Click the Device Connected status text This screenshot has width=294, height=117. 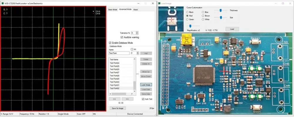(x=135, y=114)
